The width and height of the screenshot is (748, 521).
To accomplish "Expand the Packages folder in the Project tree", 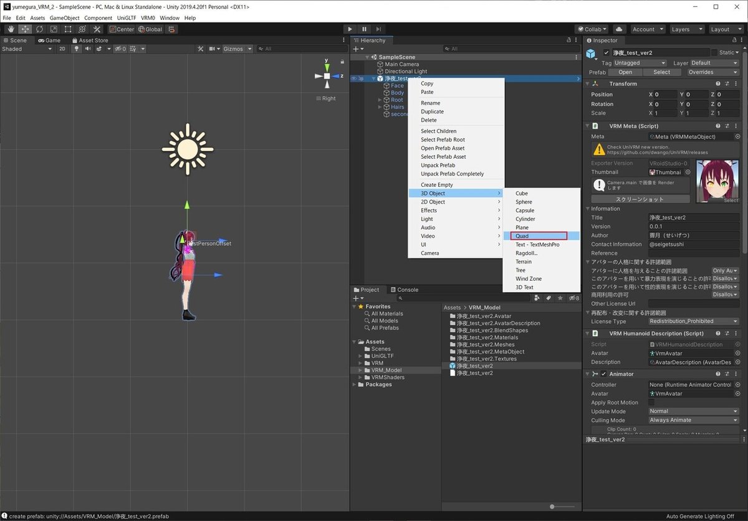I will [x=354, y=385].
